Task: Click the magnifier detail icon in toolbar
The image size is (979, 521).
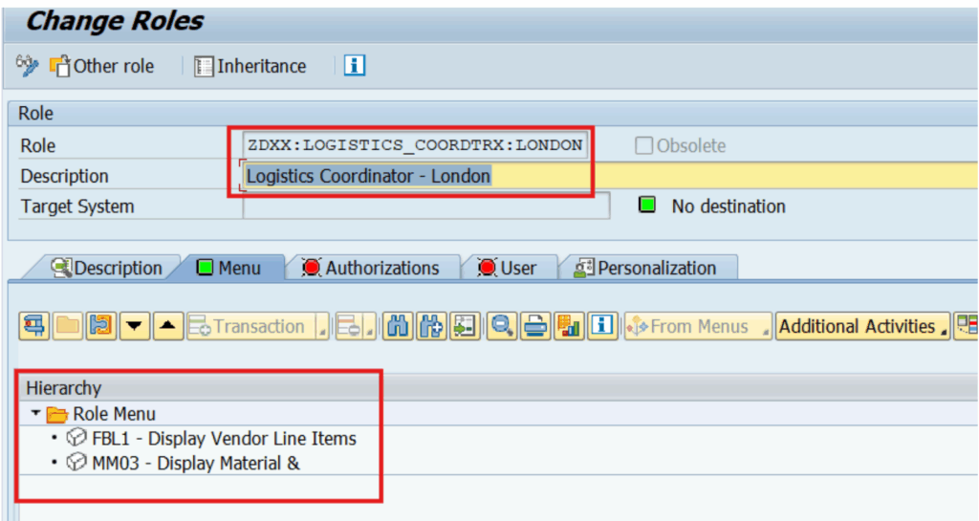Action: 500,326
